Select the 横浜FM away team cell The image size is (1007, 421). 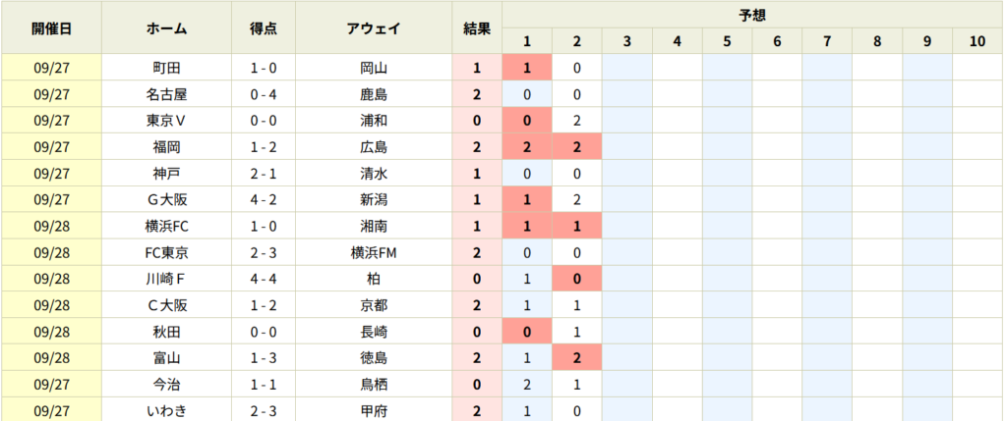[374, 252]
